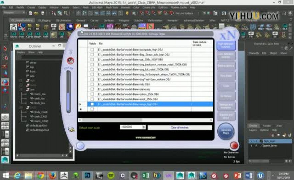294x180 pixels.
Task: Click the create new layer icon
Action: tap(284, 135)
